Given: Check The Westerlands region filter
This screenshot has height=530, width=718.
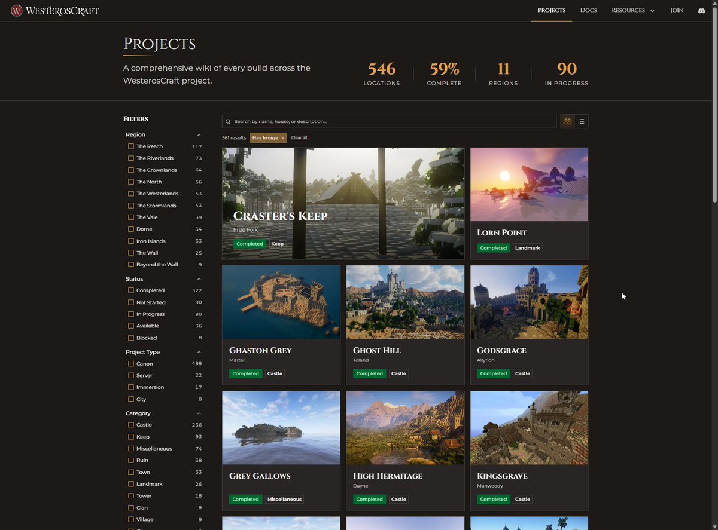Looking at the screenshot, I should point(131,194).
